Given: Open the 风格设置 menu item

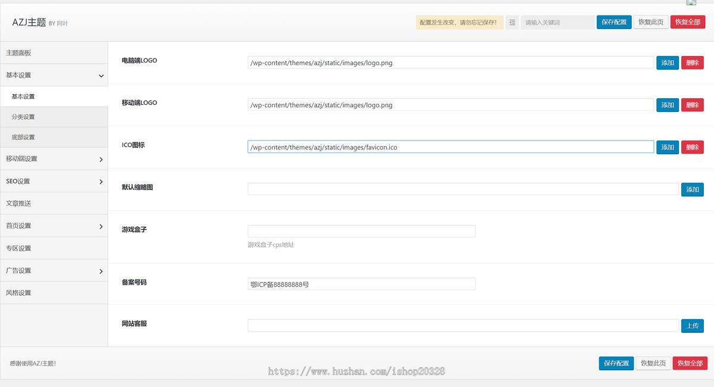Looking at the screenshot, I should 54,293.
